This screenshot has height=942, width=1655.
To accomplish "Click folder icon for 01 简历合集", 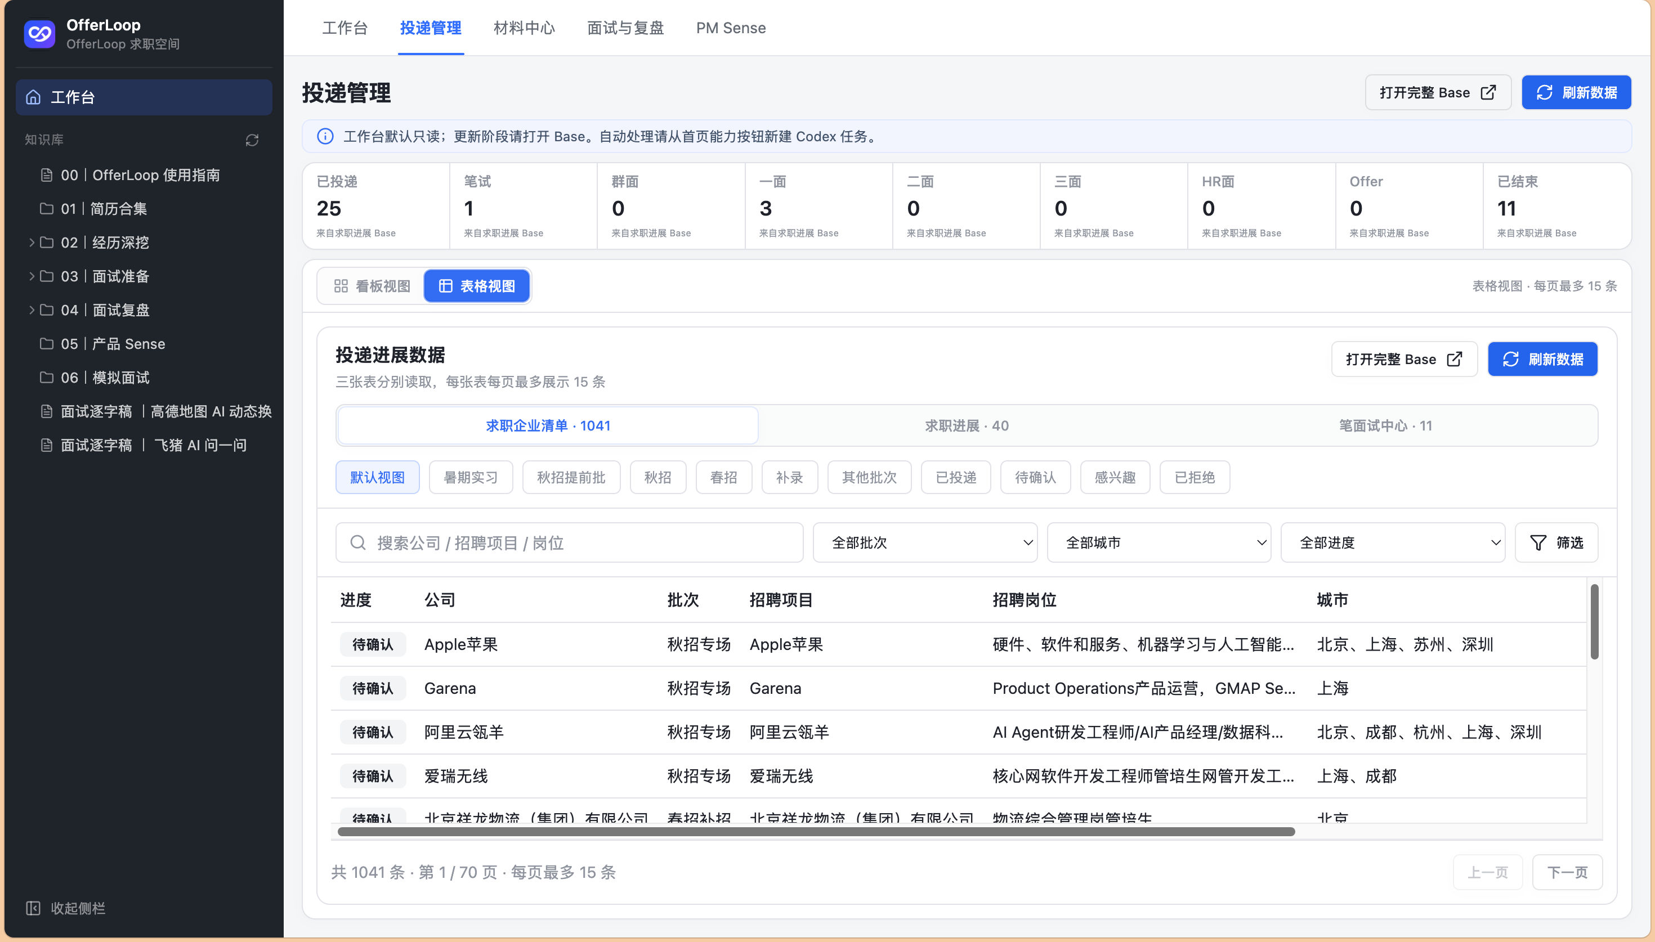I will click(47, 209).
